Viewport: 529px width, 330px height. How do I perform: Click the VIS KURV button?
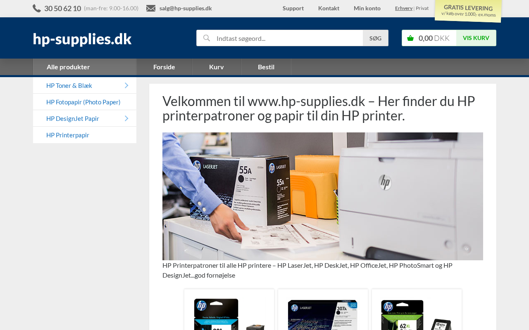point(476,38)
